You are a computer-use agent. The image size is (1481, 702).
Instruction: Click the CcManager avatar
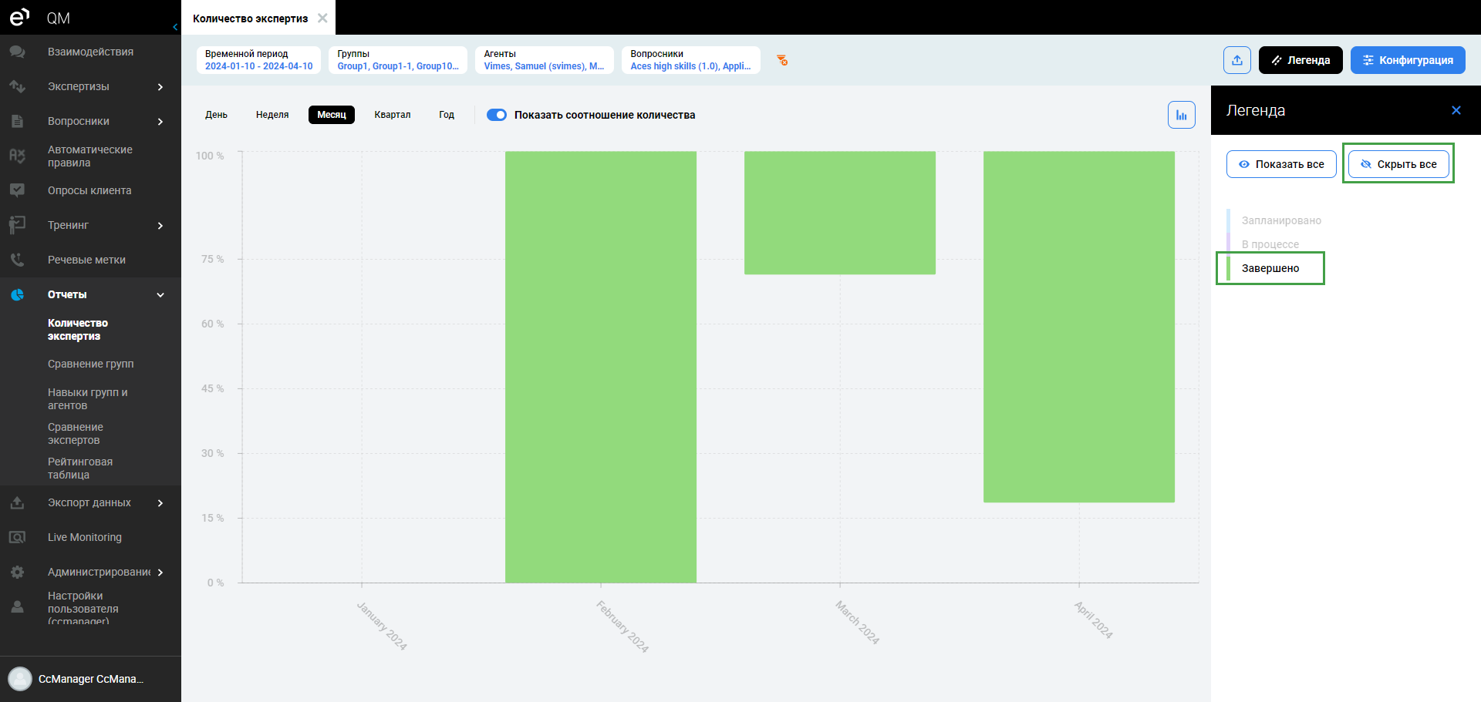pyautogui.click(x=20, y=679)
